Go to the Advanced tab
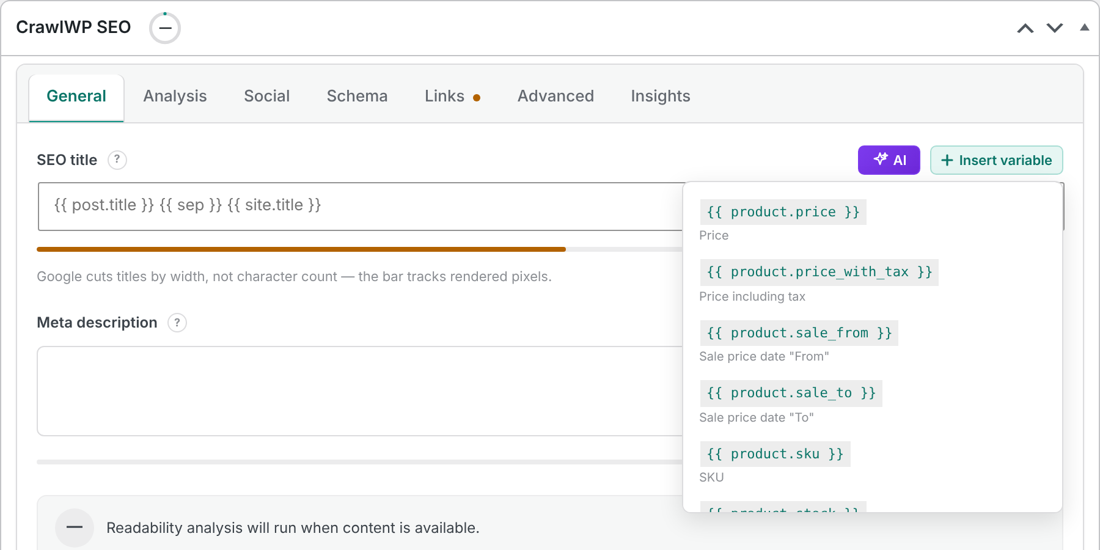The height and width of the screenshot is (550, 1100). click(x=555, y=97)
